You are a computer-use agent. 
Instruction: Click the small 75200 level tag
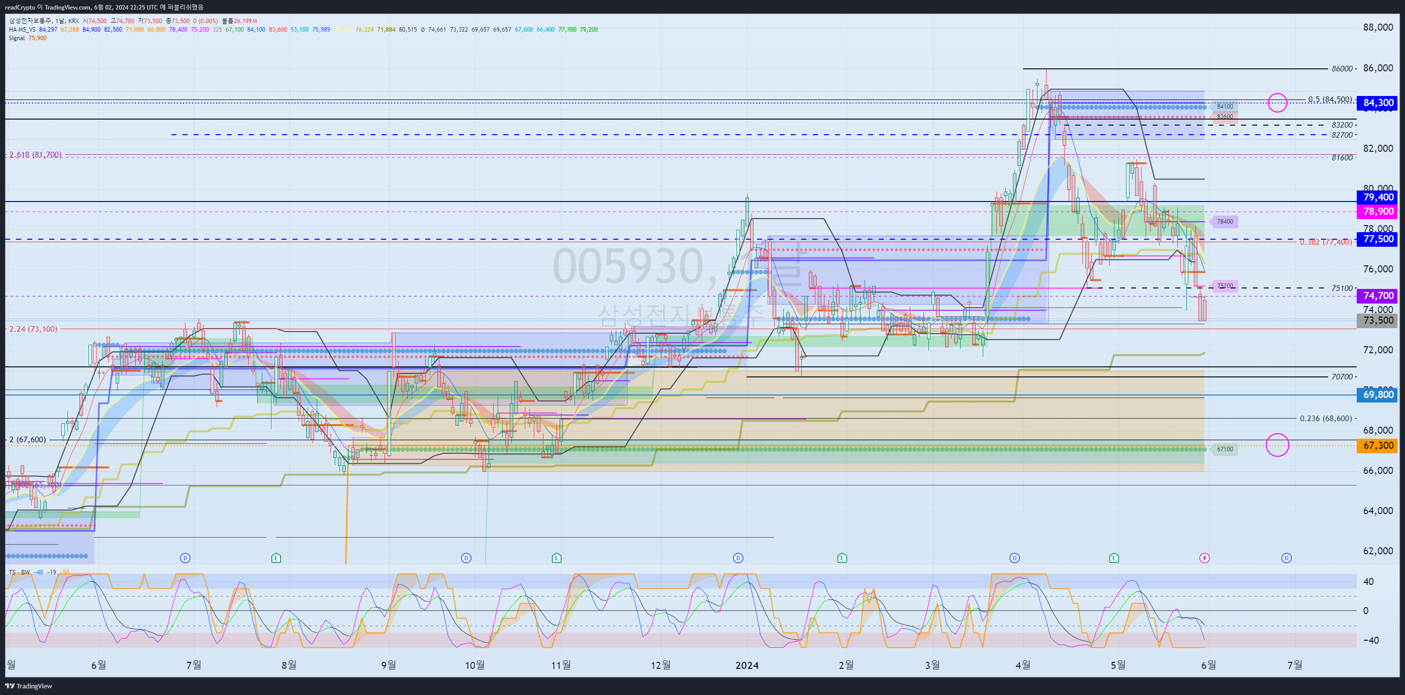pyautogui.click(x=1224, y=285)
